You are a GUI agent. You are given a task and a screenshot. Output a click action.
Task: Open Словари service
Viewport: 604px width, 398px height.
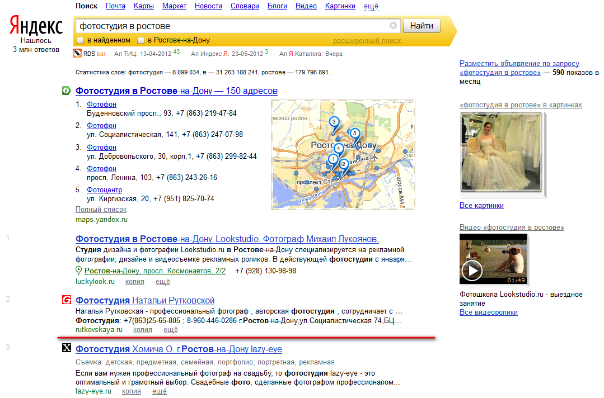click(x=245, y=6)
